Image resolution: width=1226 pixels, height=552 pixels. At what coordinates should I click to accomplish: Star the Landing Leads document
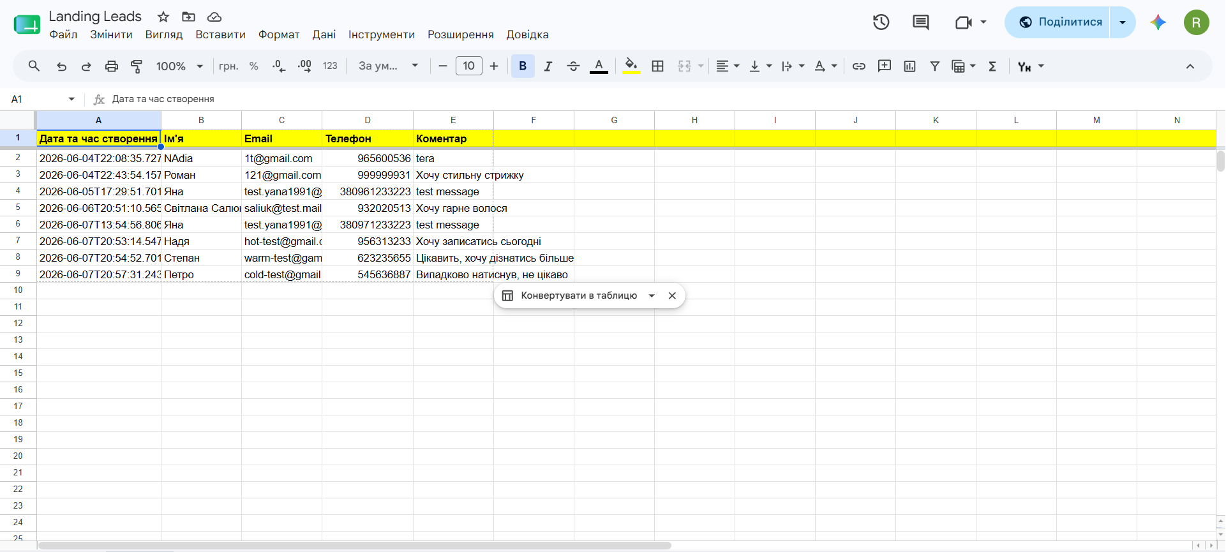(163, 17)
